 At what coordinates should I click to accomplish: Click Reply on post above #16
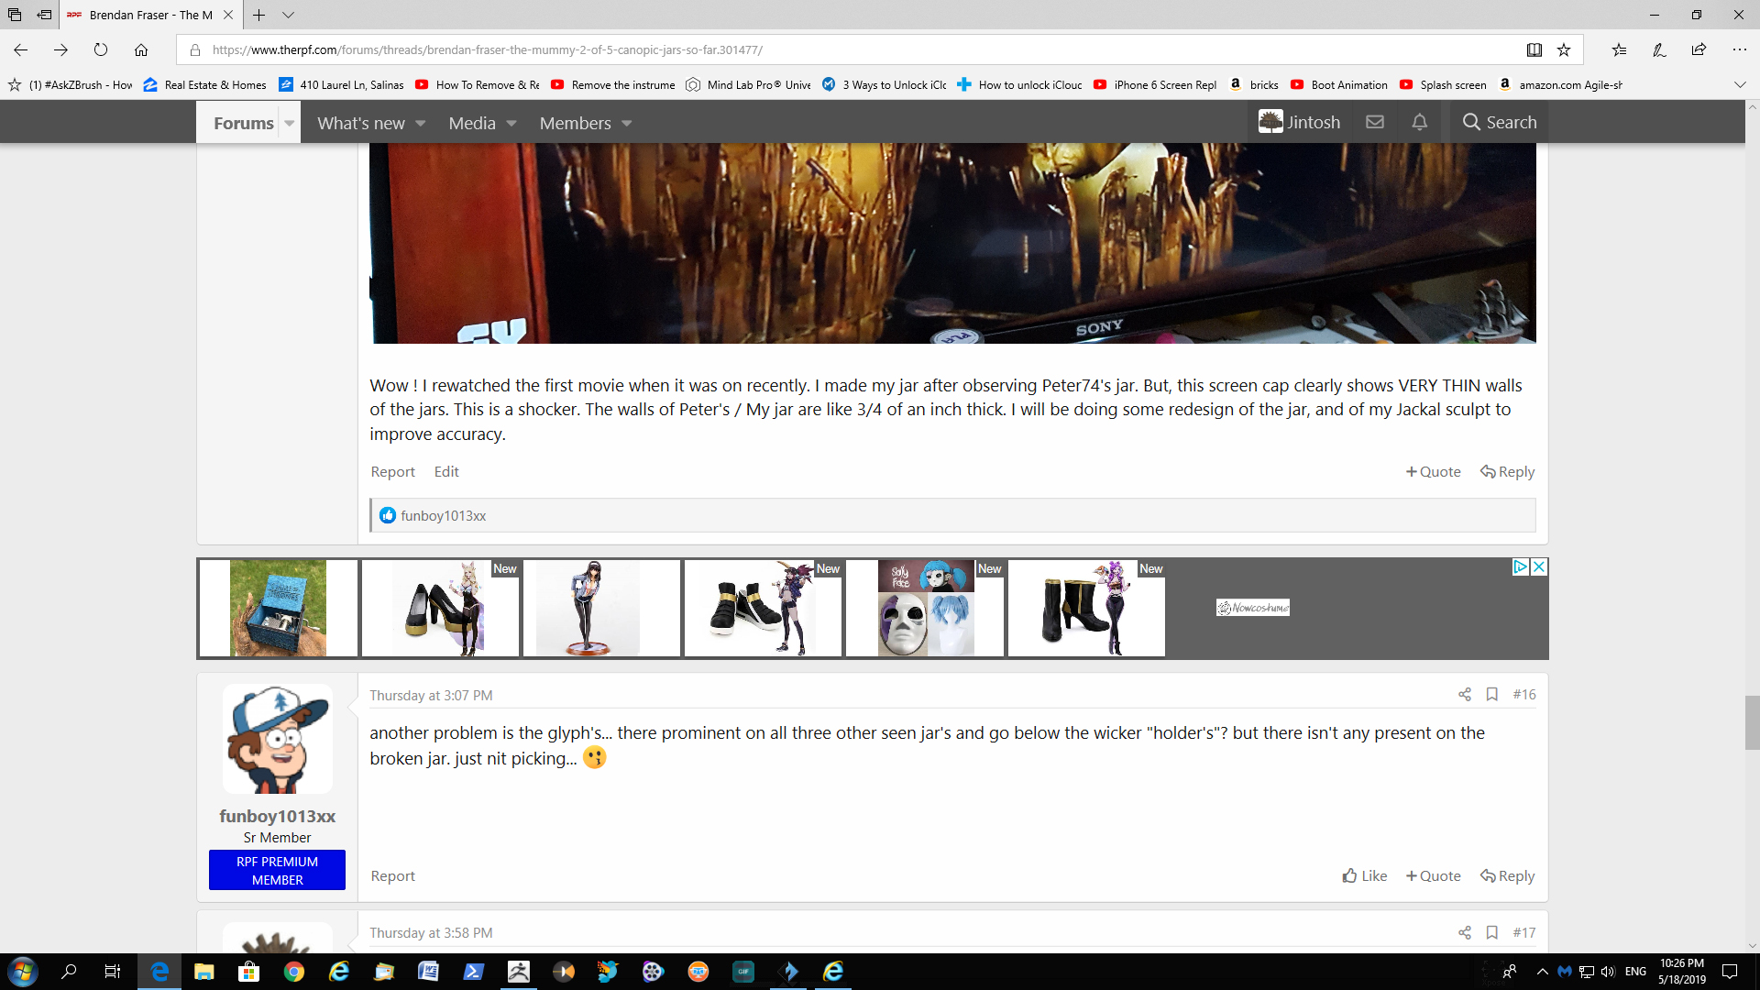coord(1507,471)
